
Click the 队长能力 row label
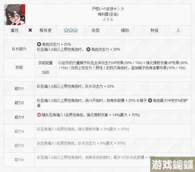(19, 49)
